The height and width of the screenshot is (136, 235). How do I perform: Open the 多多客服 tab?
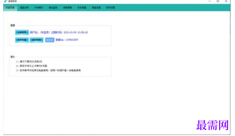[82, 8]
